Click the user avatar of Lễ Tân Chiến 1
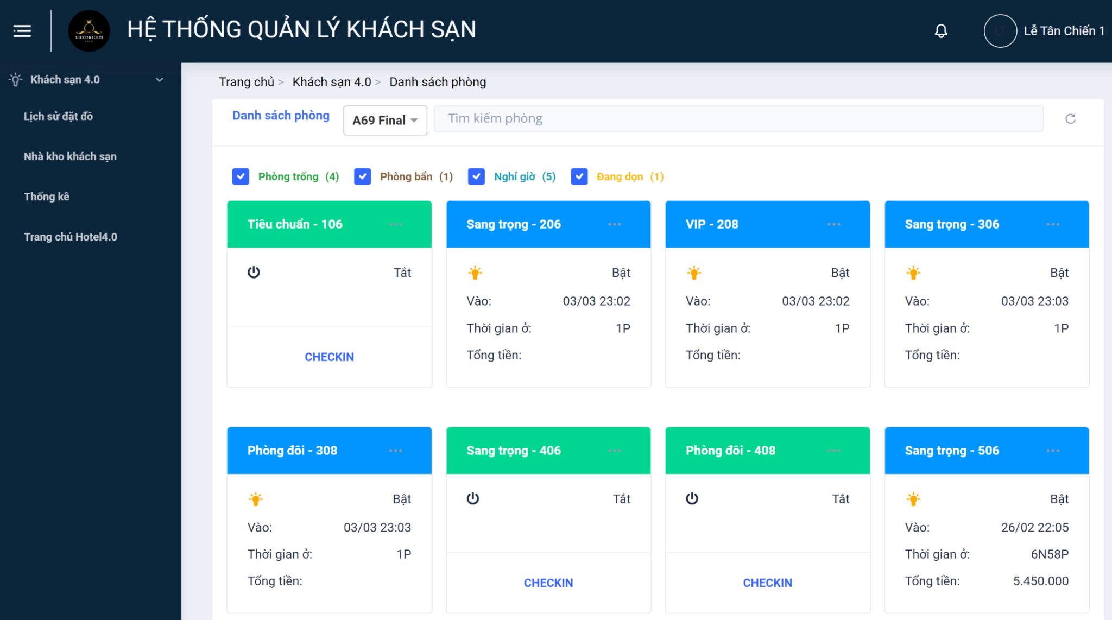1112x620 pixels. 1000,31
